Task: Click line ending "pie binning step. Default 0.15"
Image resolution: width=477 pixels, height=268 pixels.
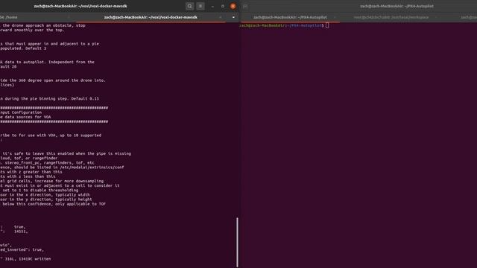Action: point(50,99)
